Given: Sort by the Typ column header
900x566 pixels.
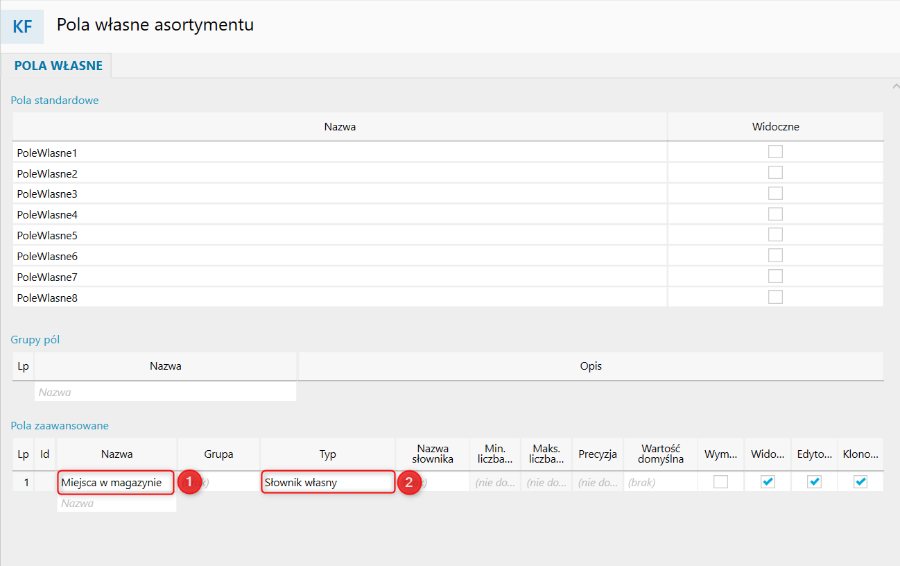Looking at the screenshot, I should [327, 454].
